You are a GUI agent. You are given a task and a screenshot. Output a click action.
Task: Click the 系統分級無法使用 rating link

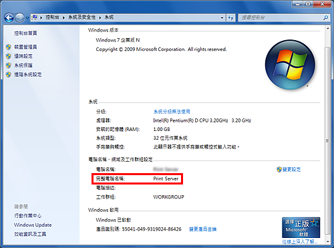172,112
